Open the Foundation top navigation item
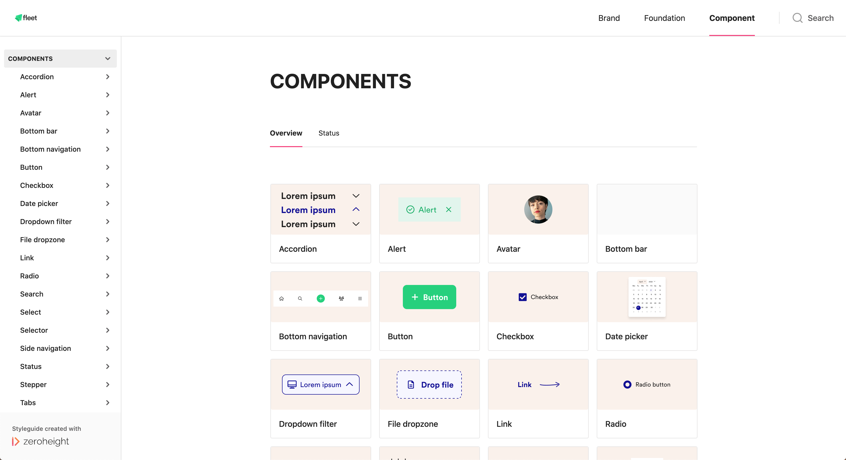Screen dimensions: 846x460 pyautogui.click(x=664, y=18)
